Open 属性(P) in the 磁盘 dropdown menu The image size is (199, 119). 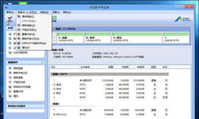coord(26,47)
